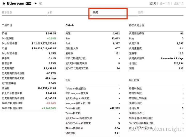
Task: Click the 近30天代码提交次数 value 84
Action: coord(118,68)
